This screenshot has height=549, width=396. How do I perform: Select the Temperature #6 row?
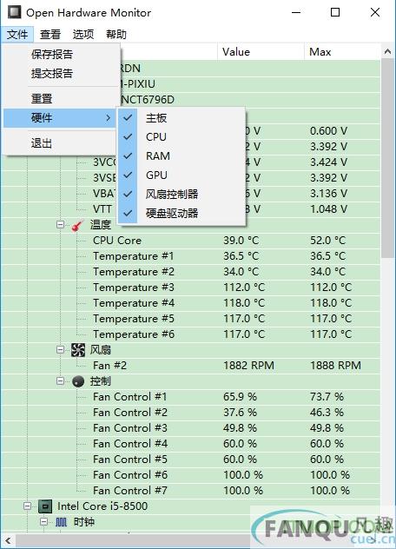point(191,334)
